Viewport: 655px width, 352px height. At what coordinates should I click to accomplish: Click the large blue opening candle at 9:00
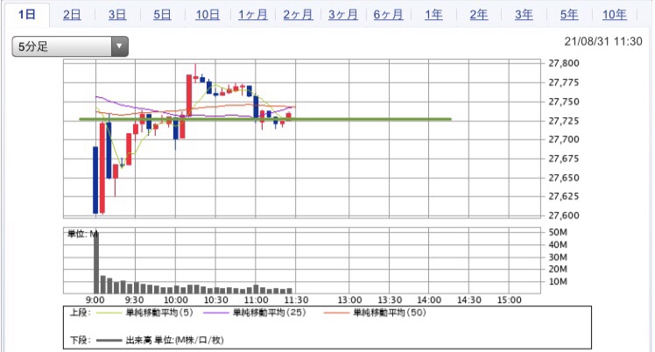(x=95, y=180)
